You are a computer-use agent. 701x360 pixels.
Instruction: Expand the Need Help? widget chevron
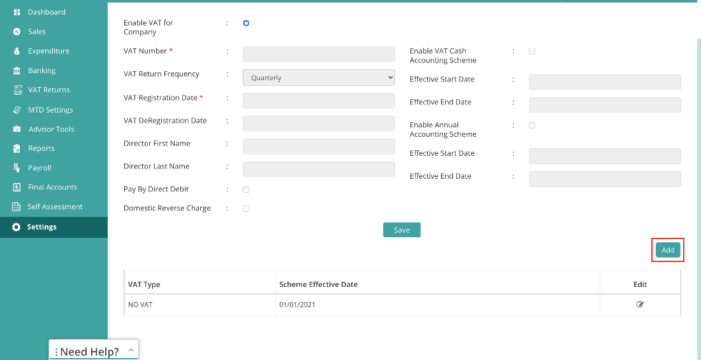click(131, 350)
